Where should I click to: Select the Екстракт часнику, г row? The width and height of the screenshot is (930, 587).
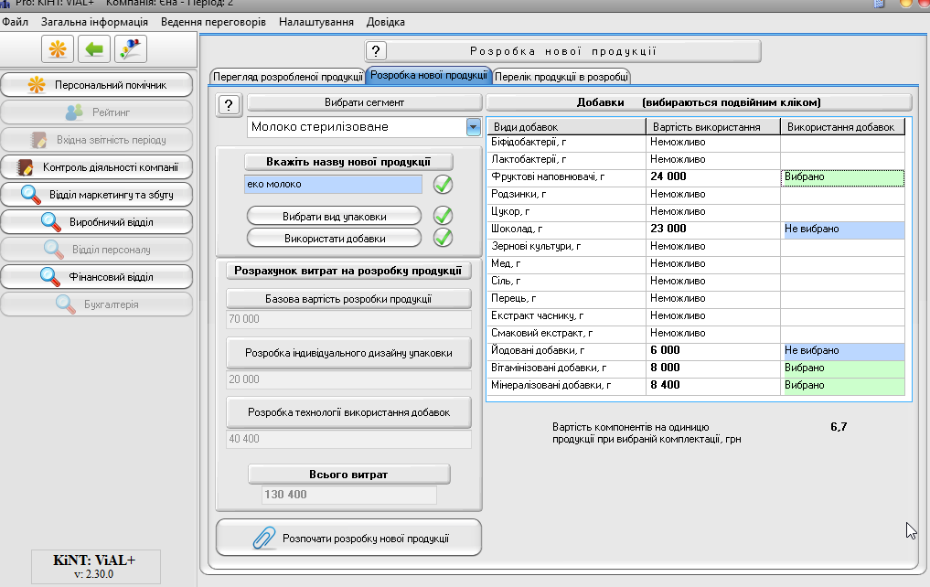click(x=696, y=316)
